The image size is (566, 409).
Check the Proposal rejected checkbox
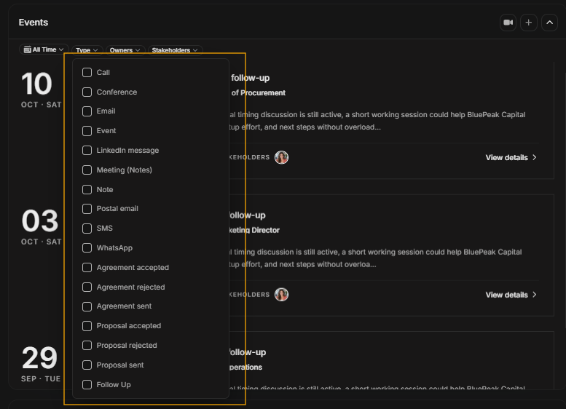87,346
